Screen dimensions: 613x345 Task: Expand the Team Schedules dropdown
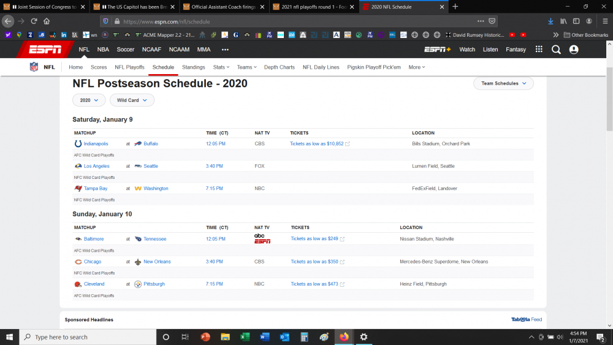[x=503, y=83]
